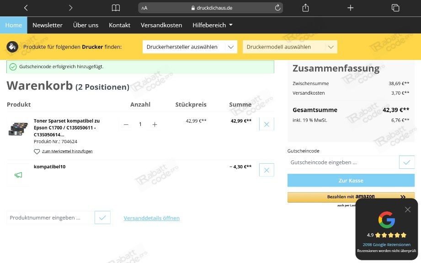Click the Zwischensumme 38,69 € value

tap(399, 84)
